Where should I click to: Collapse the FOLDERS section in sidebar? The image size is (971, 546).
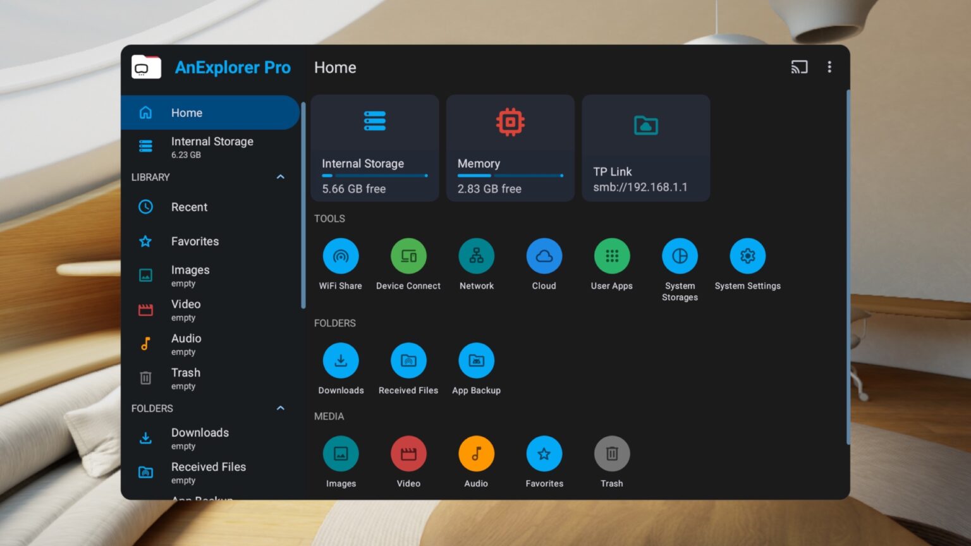point(280,408)
